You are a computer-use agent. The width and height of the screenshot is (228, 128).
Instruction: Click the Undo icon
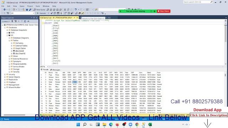click(x=76, y=10)
